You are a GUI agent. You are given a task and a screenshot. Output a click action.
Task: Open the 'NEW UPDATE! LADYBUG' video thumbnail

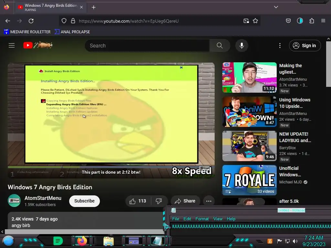[250, 146]
